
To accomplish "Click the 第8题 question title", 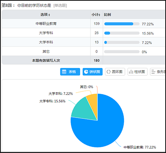I will pos(26,5).
